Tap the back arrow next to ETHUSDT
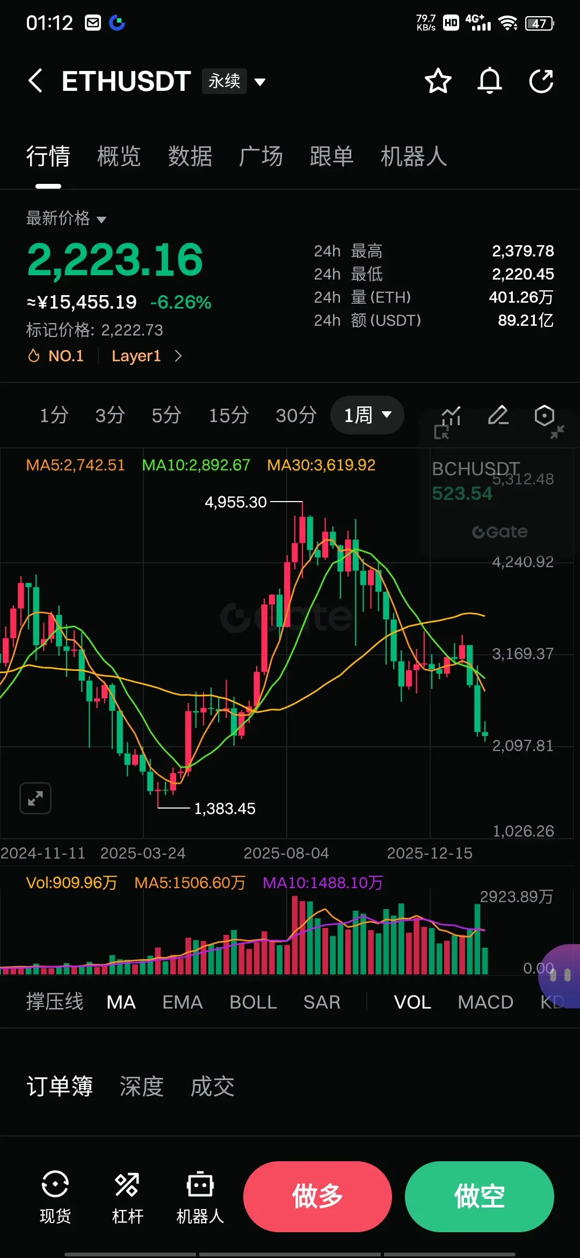 [x=35, y=81]
